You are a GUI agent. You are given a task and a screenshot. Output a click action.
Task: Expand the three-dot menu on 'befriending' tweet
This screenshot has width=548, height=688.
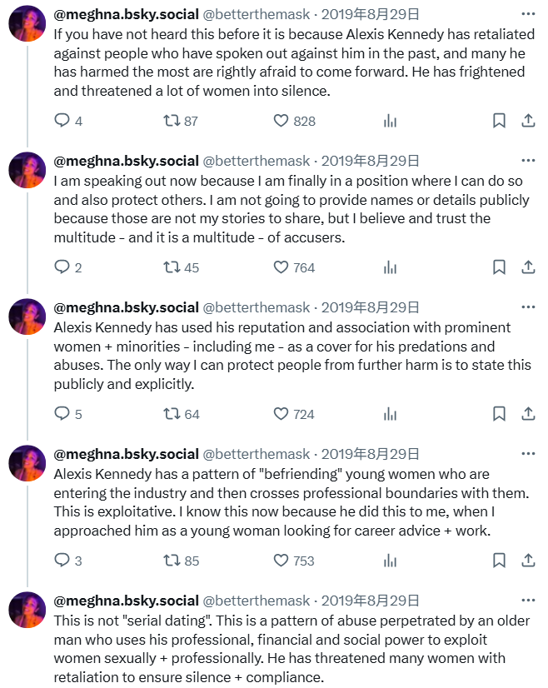[x=528, y=454]
